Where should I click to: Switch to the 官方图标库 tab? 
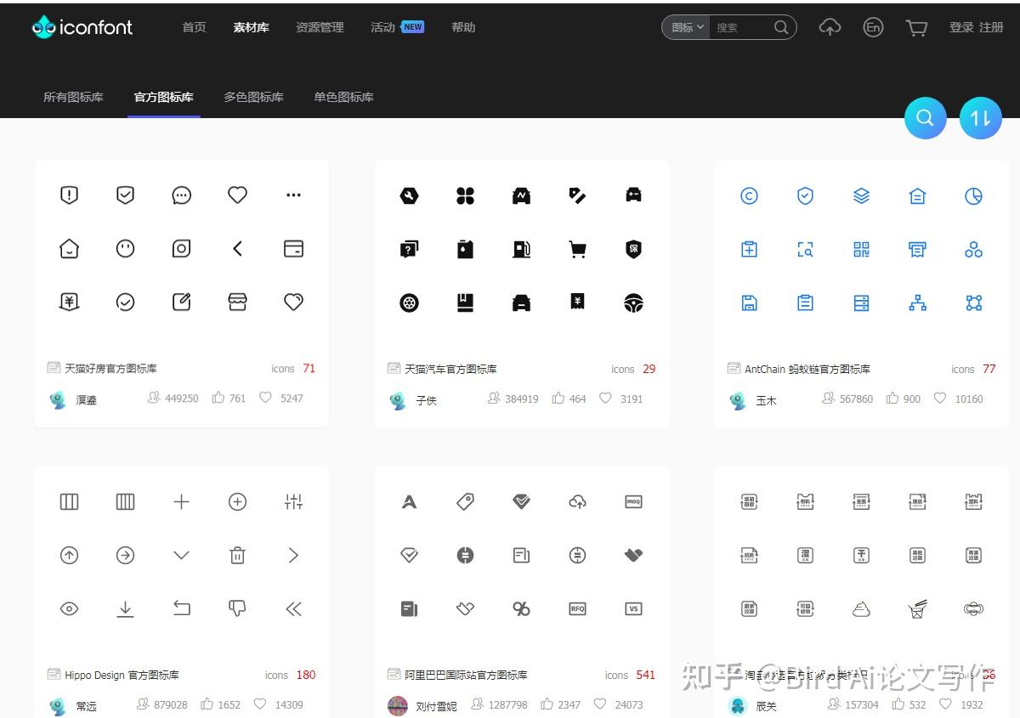[164, 97]
